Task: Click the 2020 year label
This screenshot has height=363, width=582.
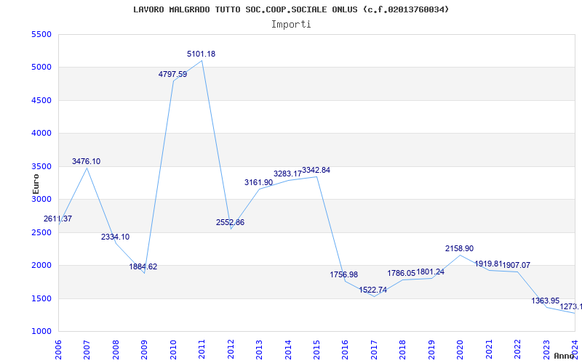Action: [460, 349]
